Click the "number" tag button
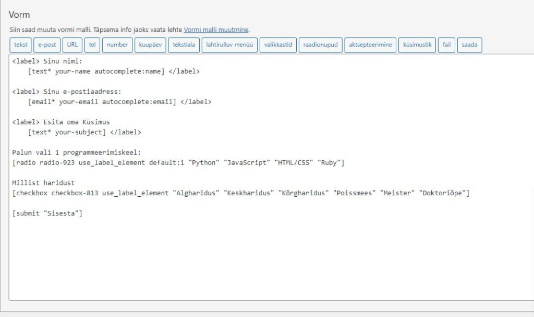Viewport: 534px width, 317px height. click(117, 45)
